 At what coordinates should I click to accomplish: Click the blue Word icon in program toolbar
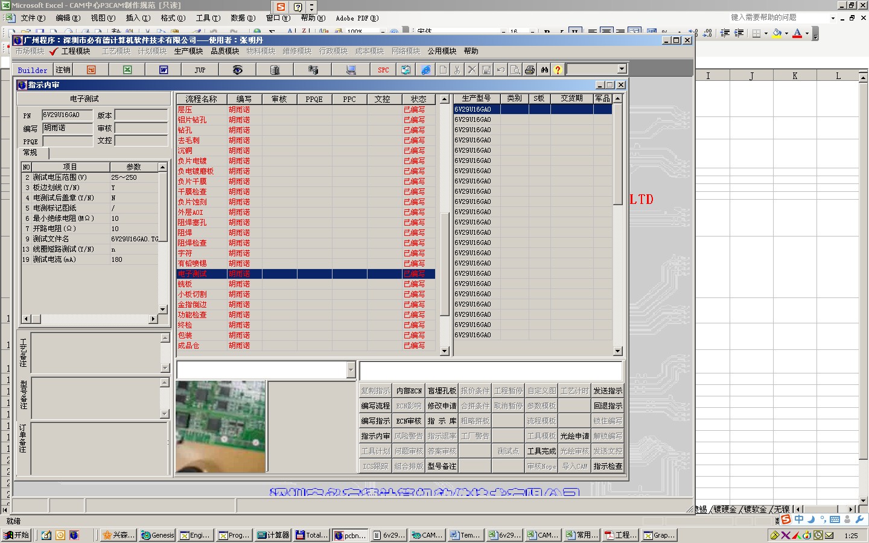[164, 70]
